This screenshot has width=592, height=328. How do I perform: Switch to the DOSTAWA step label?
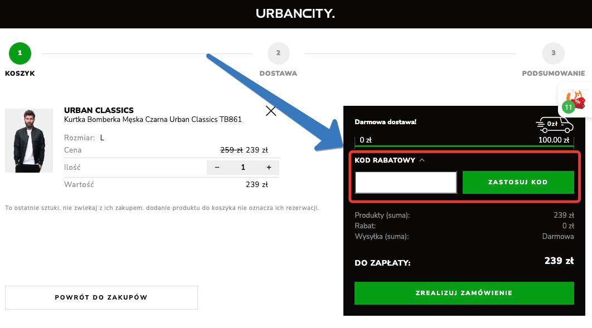tap(278, 73)
